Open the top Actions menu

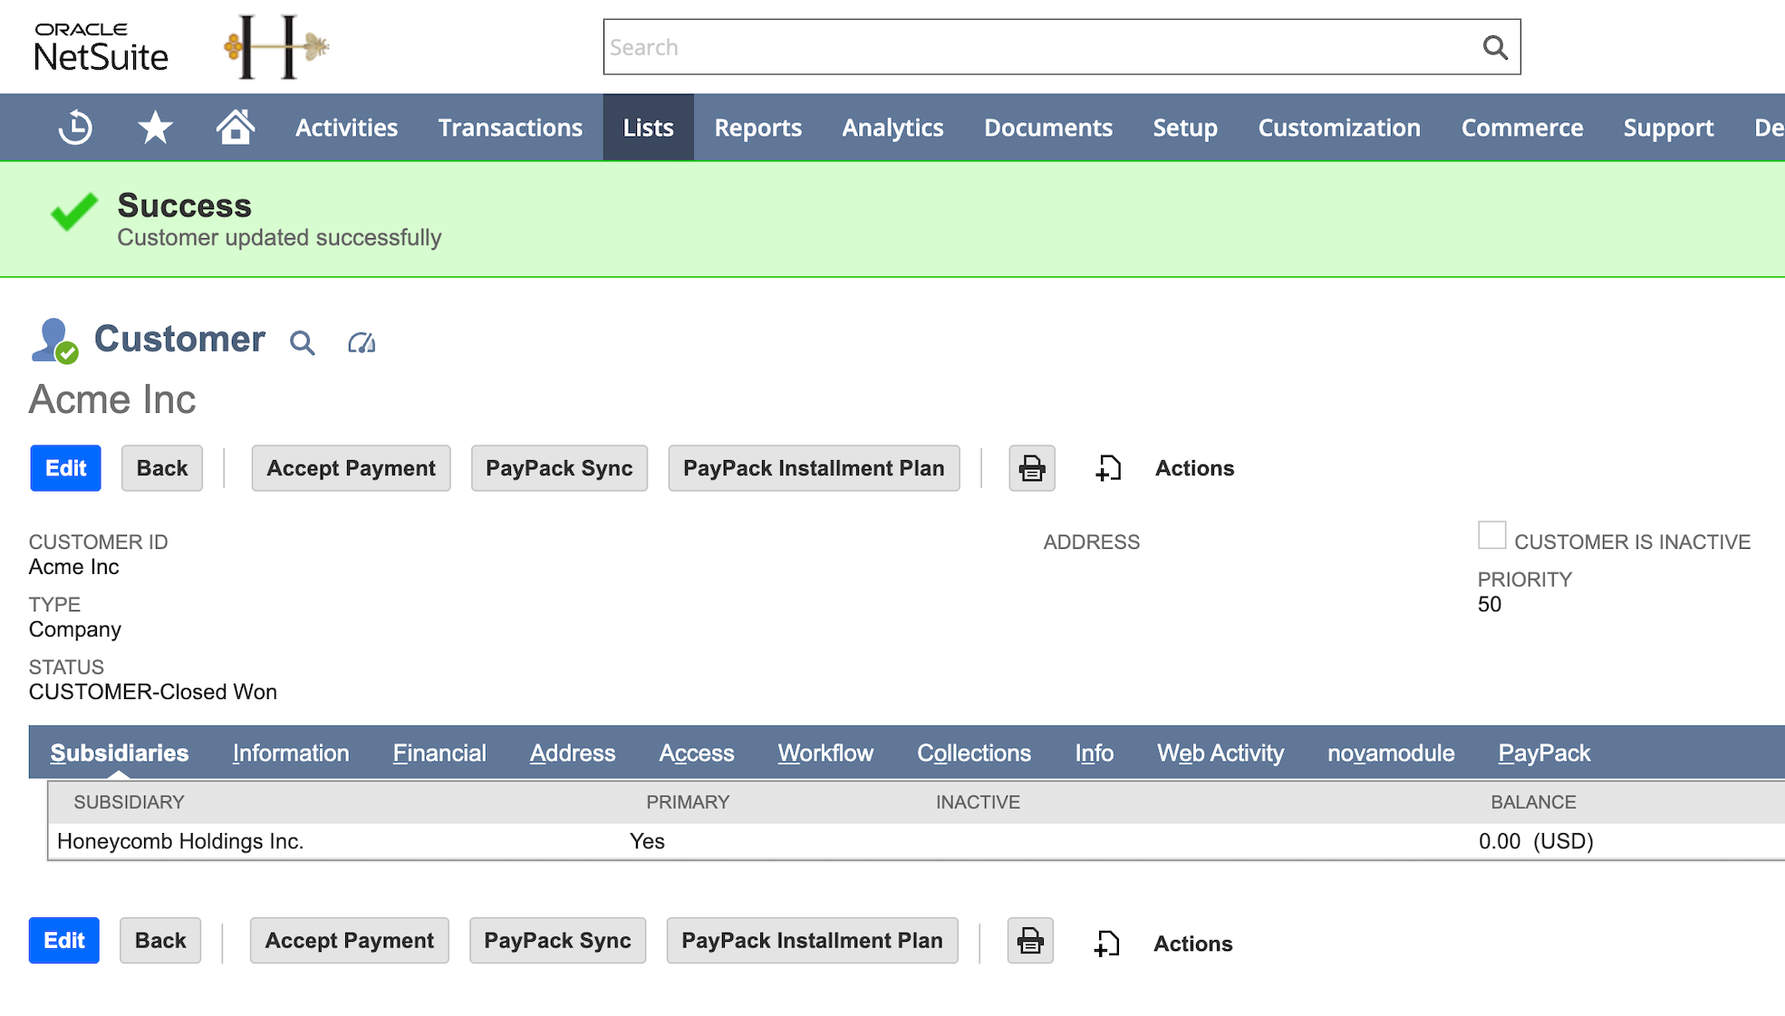click(x=1193, y=468)
